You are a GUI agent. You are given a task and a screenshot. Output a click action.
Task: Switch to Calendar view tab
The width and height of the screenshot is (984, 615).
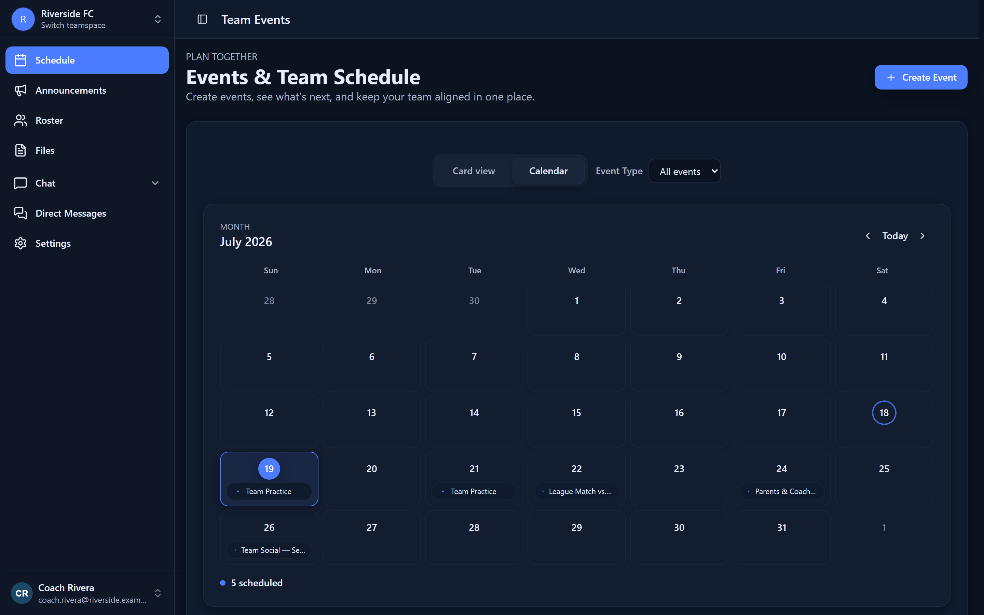[x=548, y=171]
